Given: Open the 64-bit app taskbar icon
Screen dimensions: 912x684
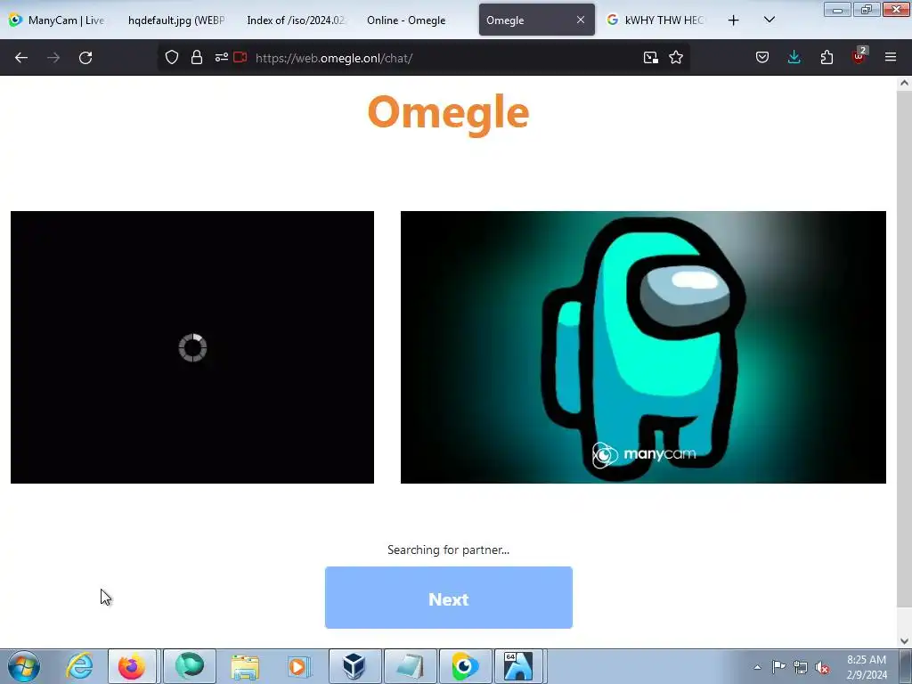Looking at the screenshot, I should pos(517,666).
